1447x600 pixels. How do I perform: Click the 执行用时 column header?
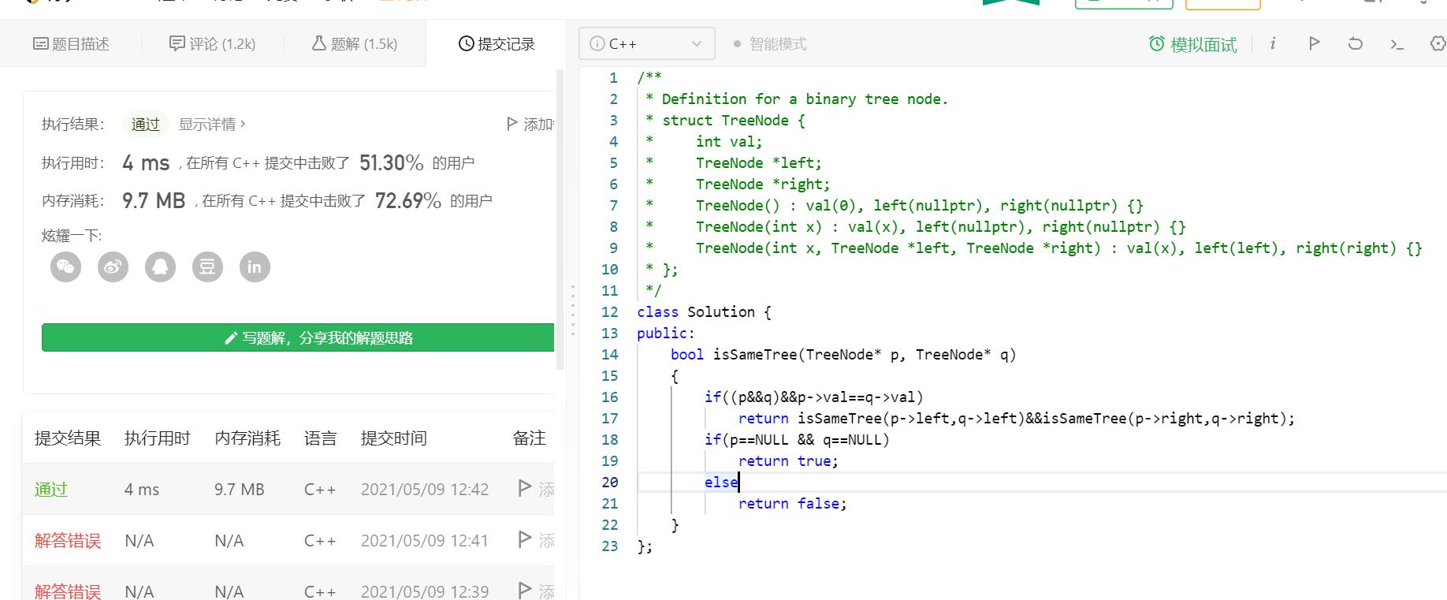click(x=158, y=438)
